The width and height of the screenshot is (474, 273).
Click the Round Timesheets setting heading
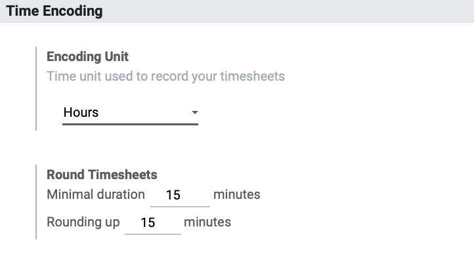tap(102, 175)
